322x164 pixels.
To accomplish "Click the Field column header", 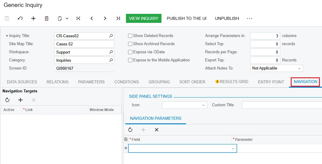I will pos(180,140).
